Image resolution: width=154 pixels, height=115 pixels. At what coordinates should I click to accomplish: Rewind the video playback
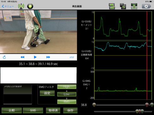coord(22,57)
